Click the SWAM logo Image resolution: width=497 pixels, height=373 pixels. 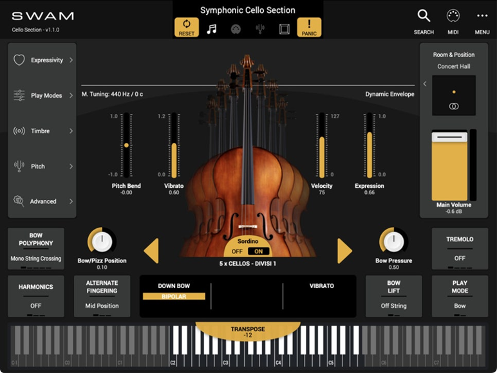[x=42, y=16]
